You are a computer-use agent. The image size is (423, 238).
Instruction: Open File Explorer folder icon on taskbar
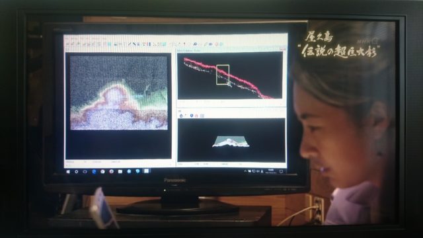coord(120,172)
